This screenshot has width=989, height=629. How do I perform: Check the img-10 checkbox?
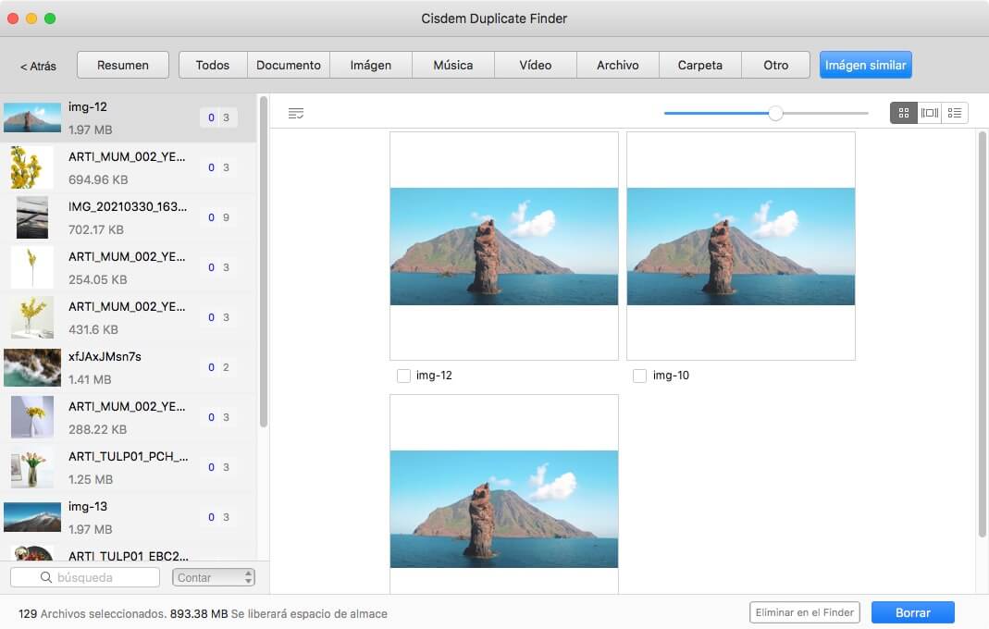click(640, 376)
